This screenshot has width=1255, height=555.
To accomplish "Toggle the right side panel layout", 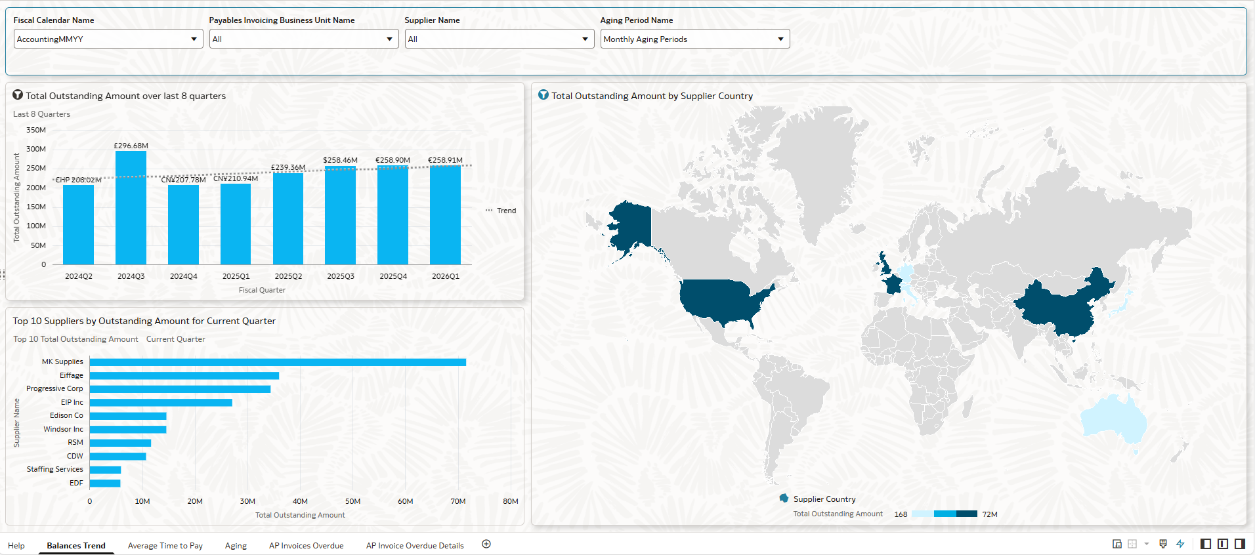I will click(x=1240, y=544).
